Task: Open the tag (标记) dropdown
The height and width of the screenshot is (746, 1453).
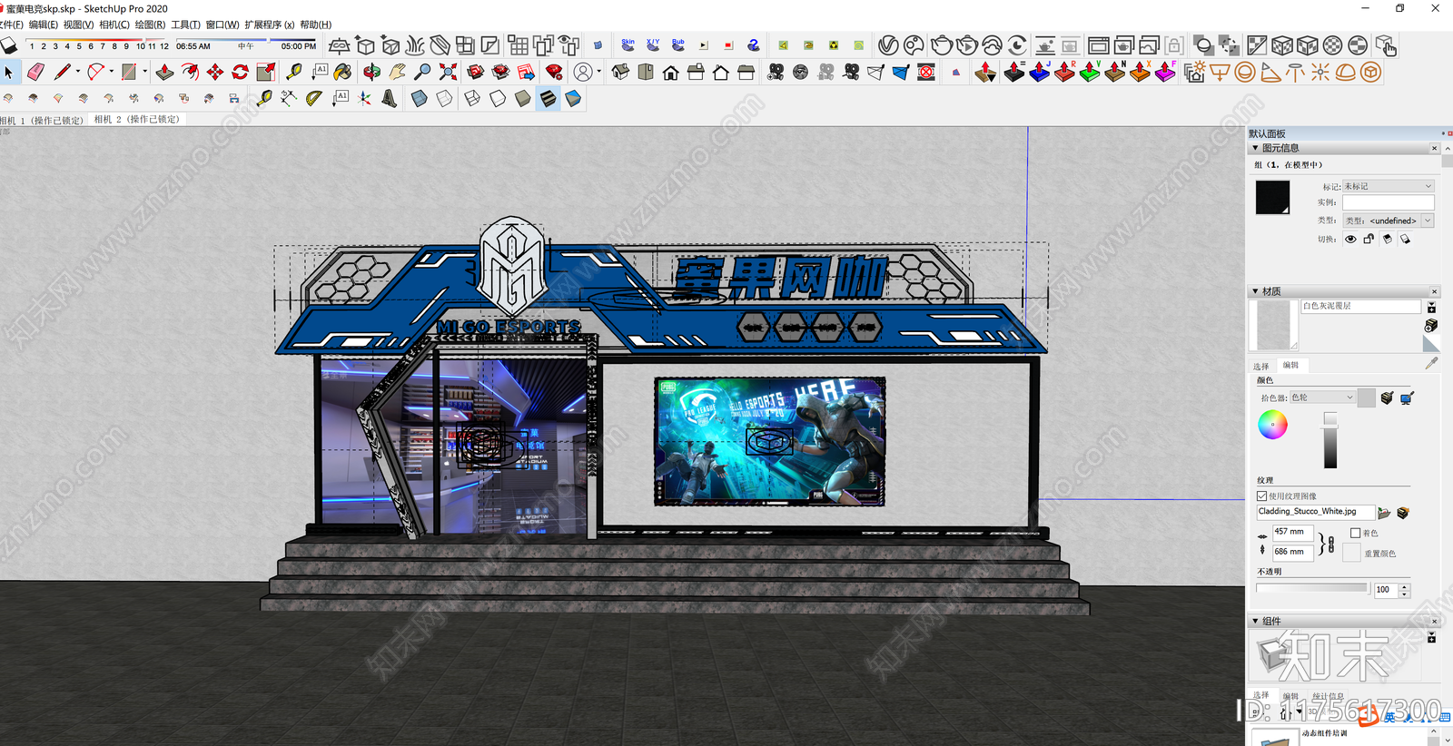Action: (1388, 186)
